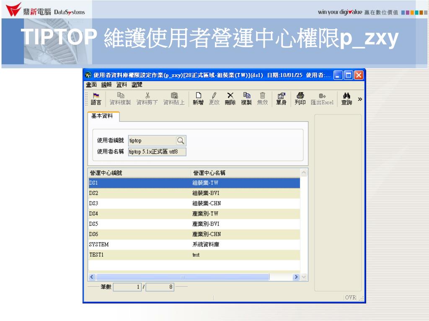Image resolution: width=429 pixels, height=321 pixels.
Task: Click the 產業別-TW name cell
Action: (x=205, y=214)
